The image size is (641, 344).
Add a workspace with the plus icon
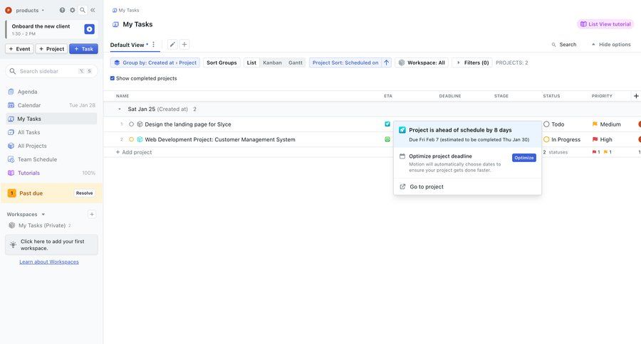point(92,214)
